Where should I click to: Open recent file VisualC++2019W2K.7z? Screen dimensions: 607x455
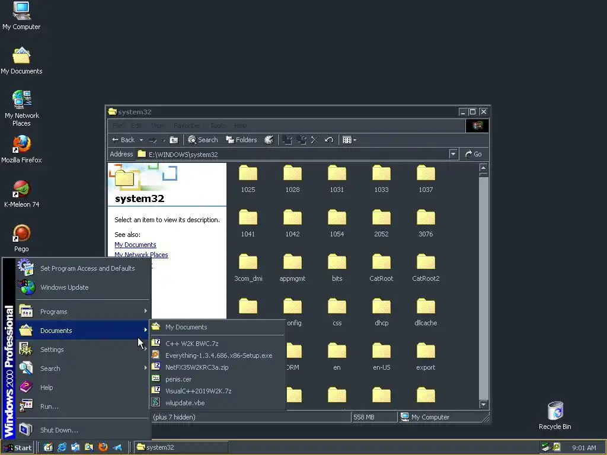tap(218, 391)
